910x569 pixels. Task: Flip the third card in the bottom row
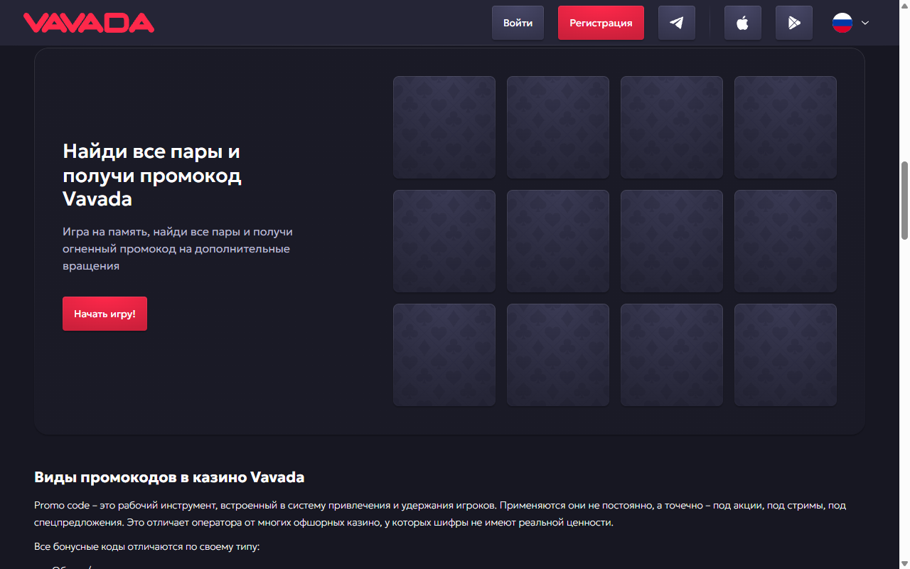[672, 355]
